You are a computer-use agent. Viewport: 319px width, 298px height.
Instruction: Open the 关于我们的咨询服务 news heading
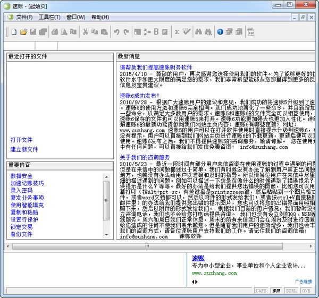[x=145, y=158]
